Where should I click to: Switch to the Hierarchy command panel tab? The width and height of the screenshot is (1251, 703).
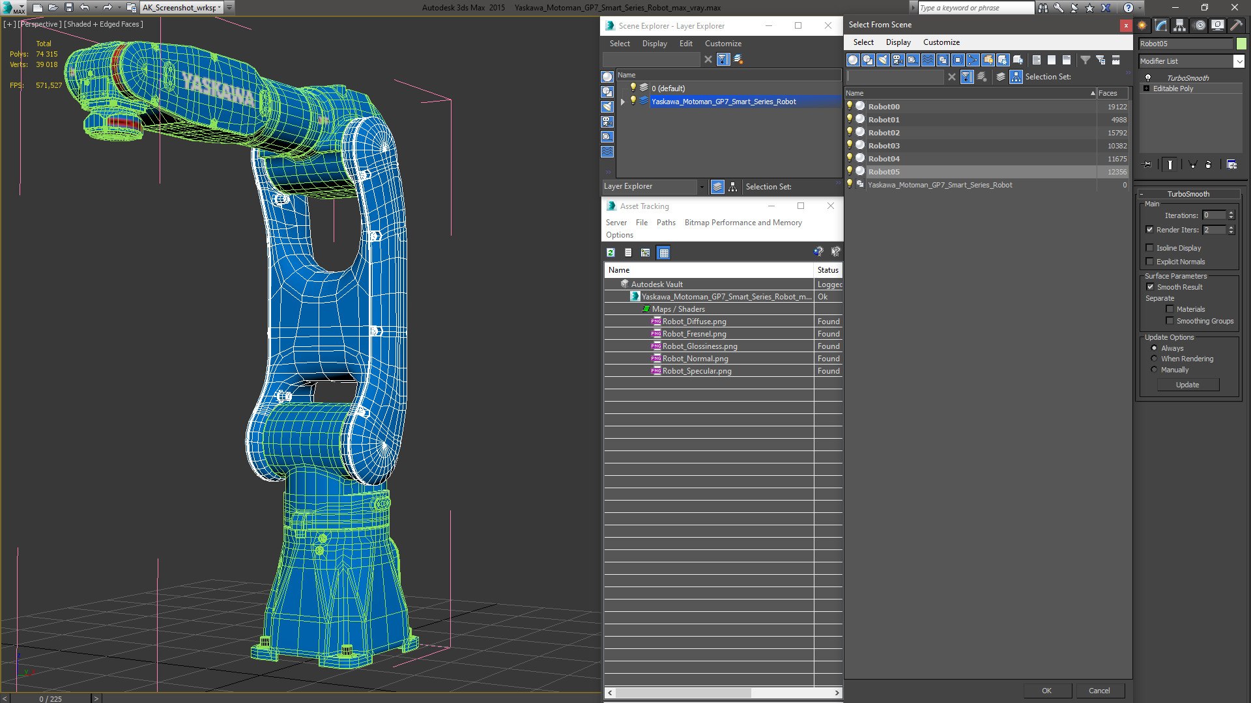point(1180,25)
